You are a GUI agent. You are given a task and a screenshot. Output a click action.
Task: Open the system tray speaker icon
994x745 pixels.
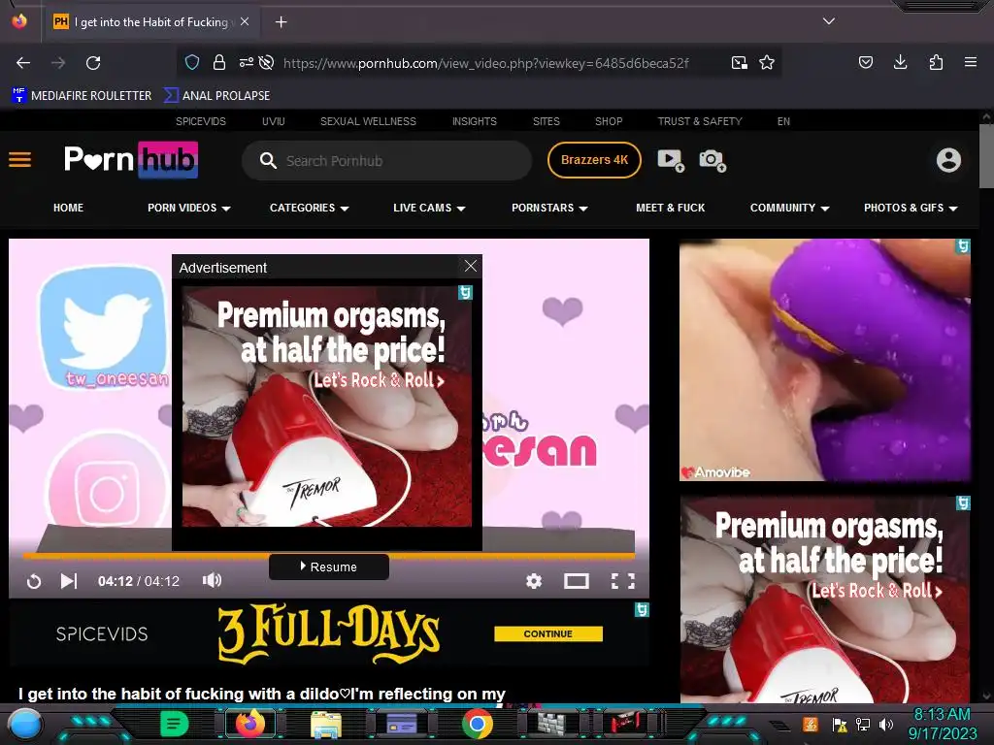[x=886, y=724]
